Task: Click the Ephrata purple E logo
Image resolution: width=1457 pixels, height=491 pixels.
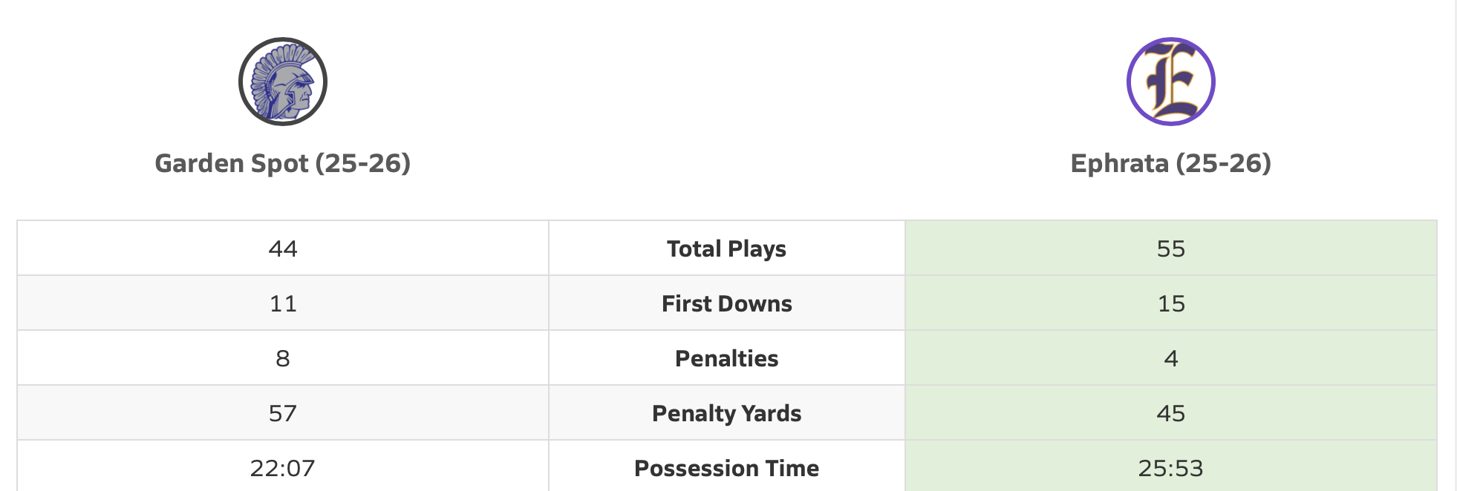Action: [1170, 82]
